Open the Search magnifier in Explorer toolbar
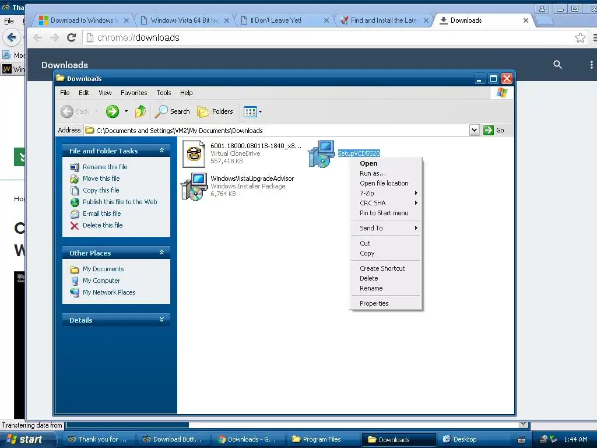Image resolution: width=597 pixels, height=448 pixels. (161, 111)
